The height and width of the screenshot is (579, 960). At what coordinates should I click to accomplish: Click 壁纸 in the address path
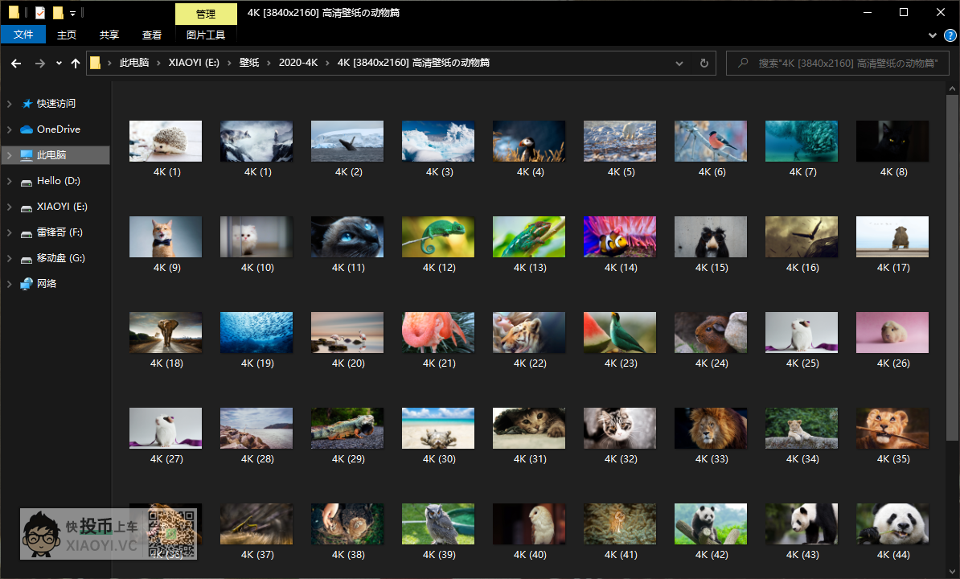[249, 63]
